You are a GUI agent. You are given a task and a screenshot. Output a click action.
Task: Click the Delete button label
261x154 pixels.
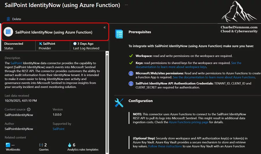coord(17,19)
